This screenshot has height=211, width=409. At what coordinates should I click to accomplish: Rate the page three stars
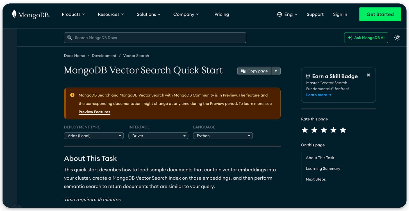[x=324, y=130]
